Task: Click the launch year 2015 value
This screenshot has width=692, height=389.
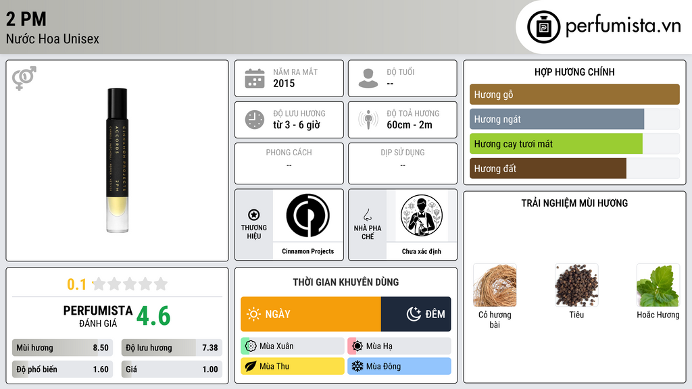Action: coord(284,83)
